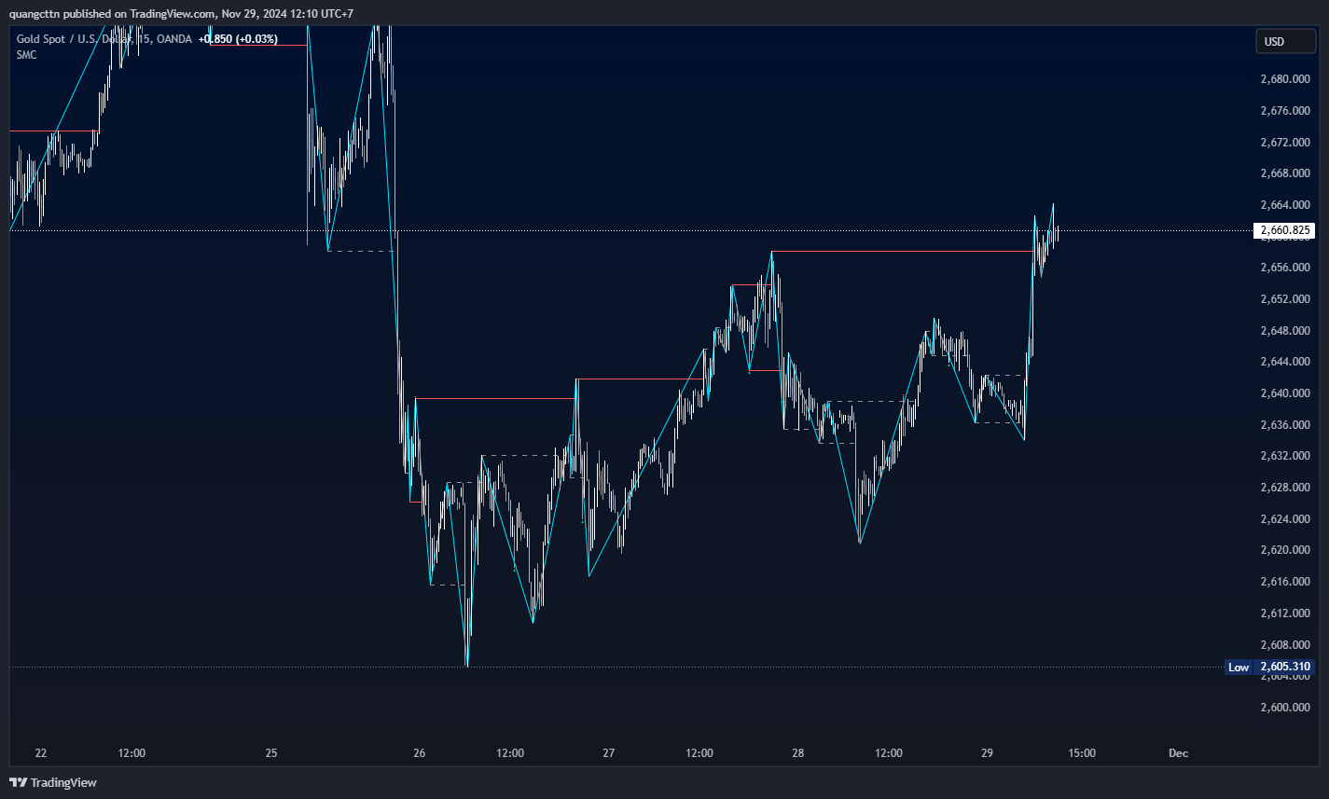Image resolution: width=1329 pixels, height=799 pixels.
Task: Click the +0.850 (+0.03%) change value
Action: point(238,39)
